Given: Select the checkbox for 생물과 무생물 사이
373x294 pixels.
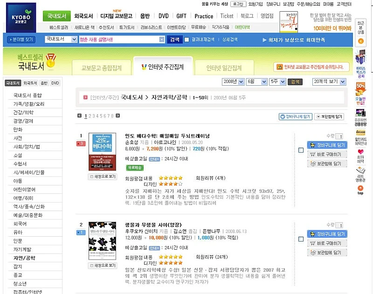Looking at the screenshot, I should tap(301, 239).
